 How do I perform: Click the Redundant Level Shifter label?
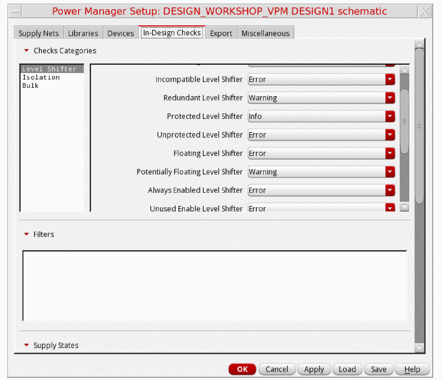(x=203, y=98)
